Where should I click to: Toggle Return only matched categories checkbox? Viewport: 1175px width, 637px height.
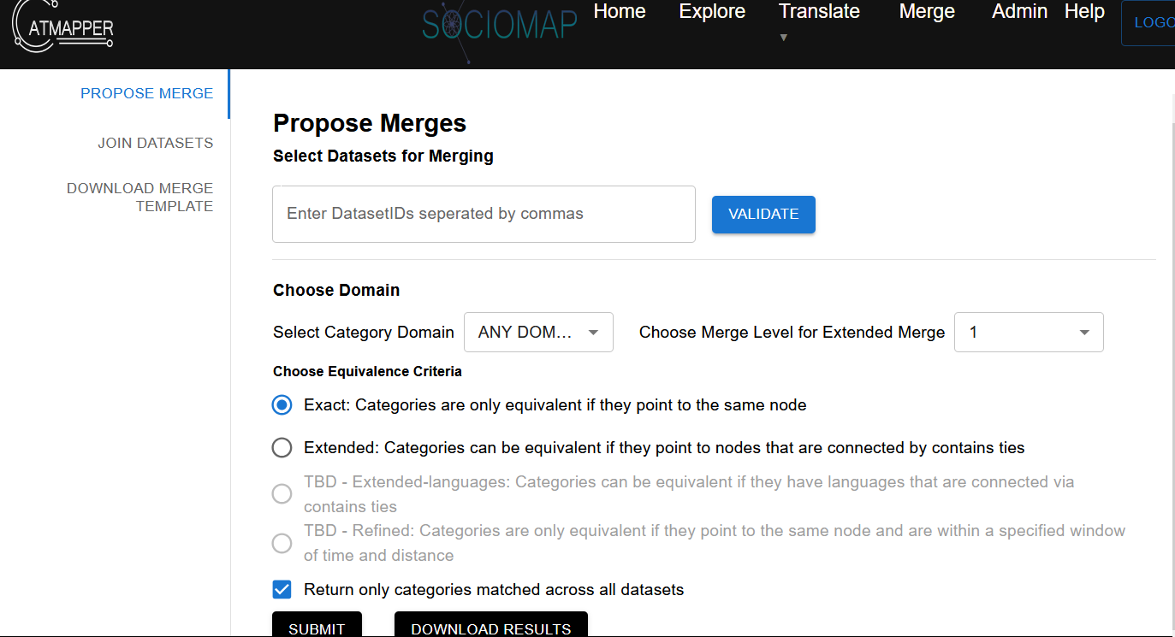coord(282,590)
